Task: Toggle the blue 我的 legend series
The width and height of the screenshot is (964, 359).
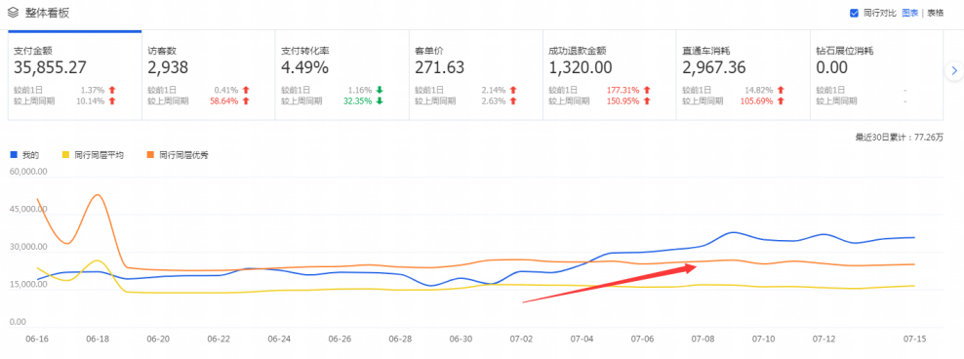Action: (x=24, y=155)
